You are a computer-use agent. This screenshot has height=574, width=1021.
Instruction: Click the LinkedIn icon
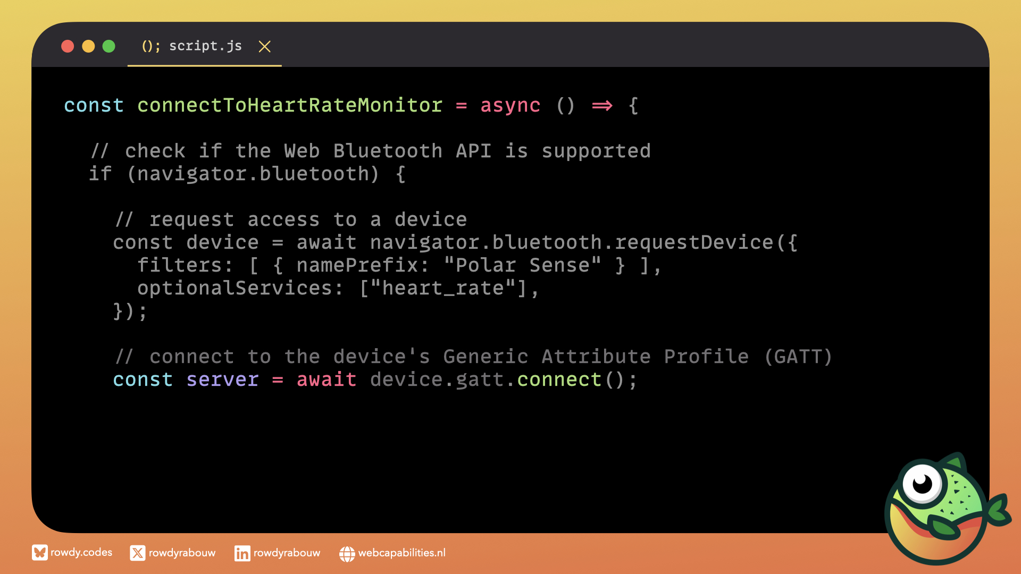coord(242,554)
